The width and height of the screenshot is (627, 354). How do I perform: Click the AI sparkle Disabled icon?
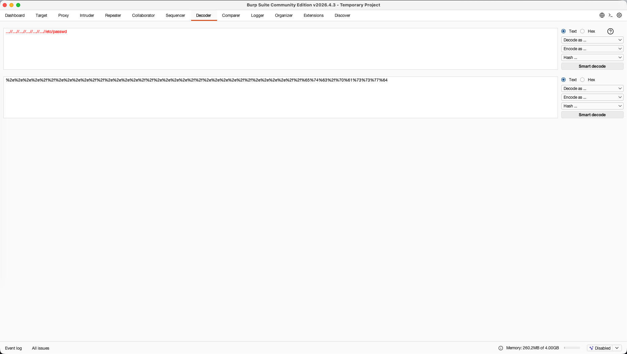click(x=591, y=348)
